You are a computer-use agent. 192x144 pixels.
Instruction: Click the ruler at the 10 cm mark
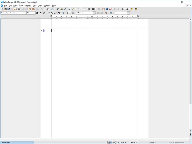[x=92, y=17]
